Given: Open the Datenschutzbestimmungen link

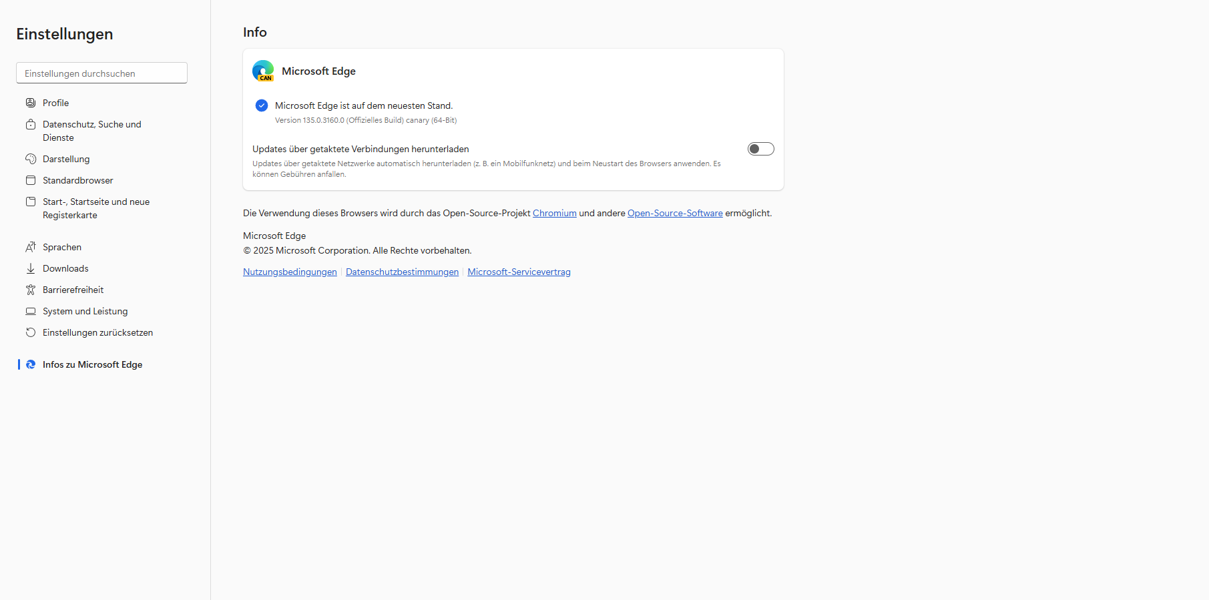Looking at the screenshot, I should [402, 272].
